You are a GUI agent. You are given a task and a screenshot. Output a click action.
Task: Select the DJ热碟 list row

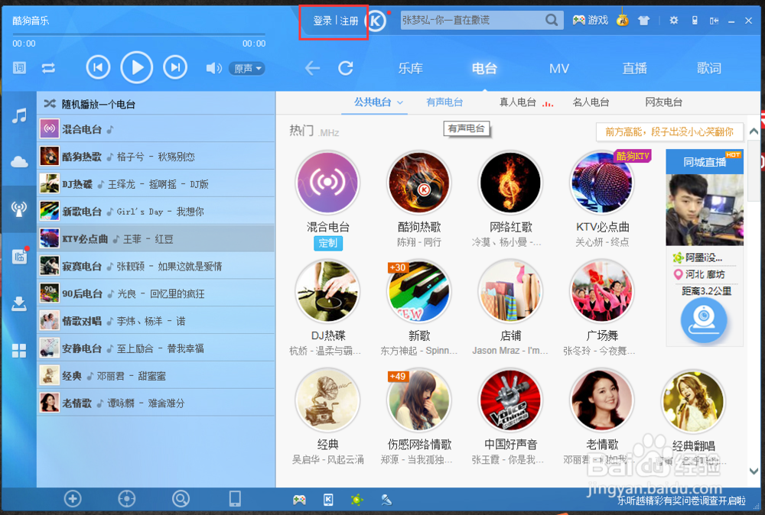point(156,183)
